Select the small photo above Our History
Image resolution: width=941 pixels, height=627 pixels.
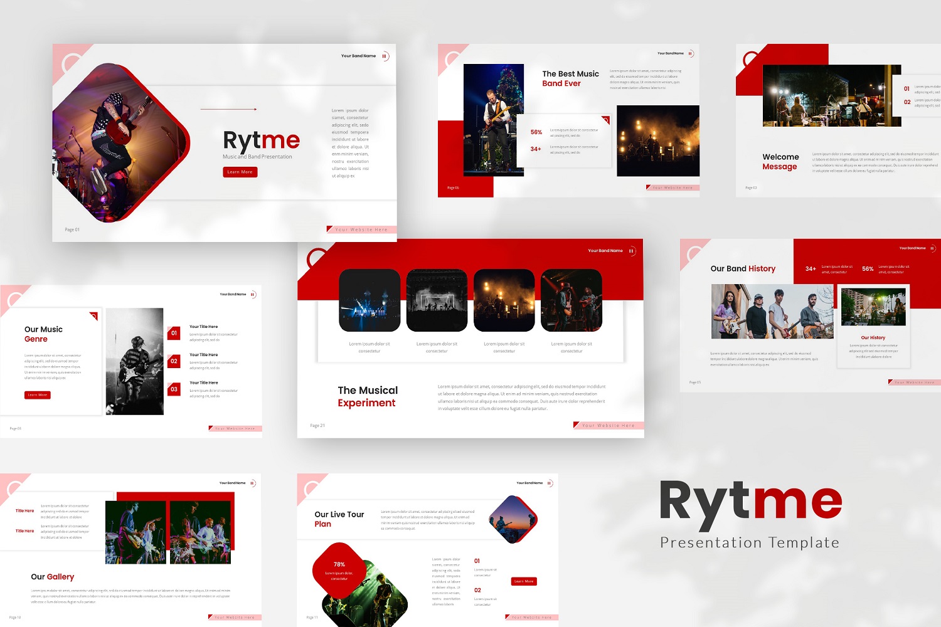coord(873,307)
